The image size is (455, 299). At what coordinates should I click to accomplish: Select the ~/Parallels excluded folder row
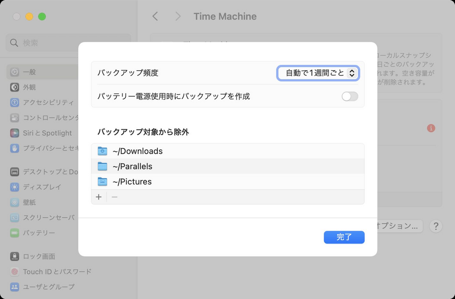228,166
